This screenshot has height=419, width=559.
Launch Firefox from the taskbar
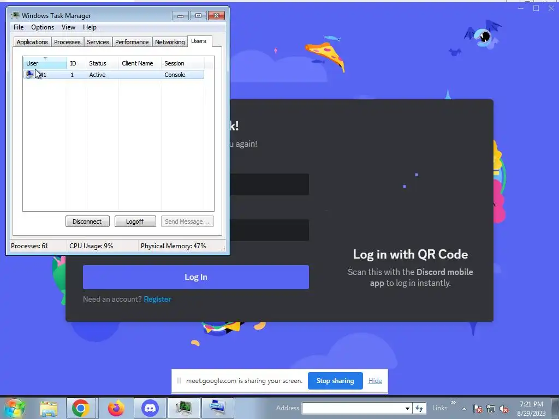click(116, 408)
